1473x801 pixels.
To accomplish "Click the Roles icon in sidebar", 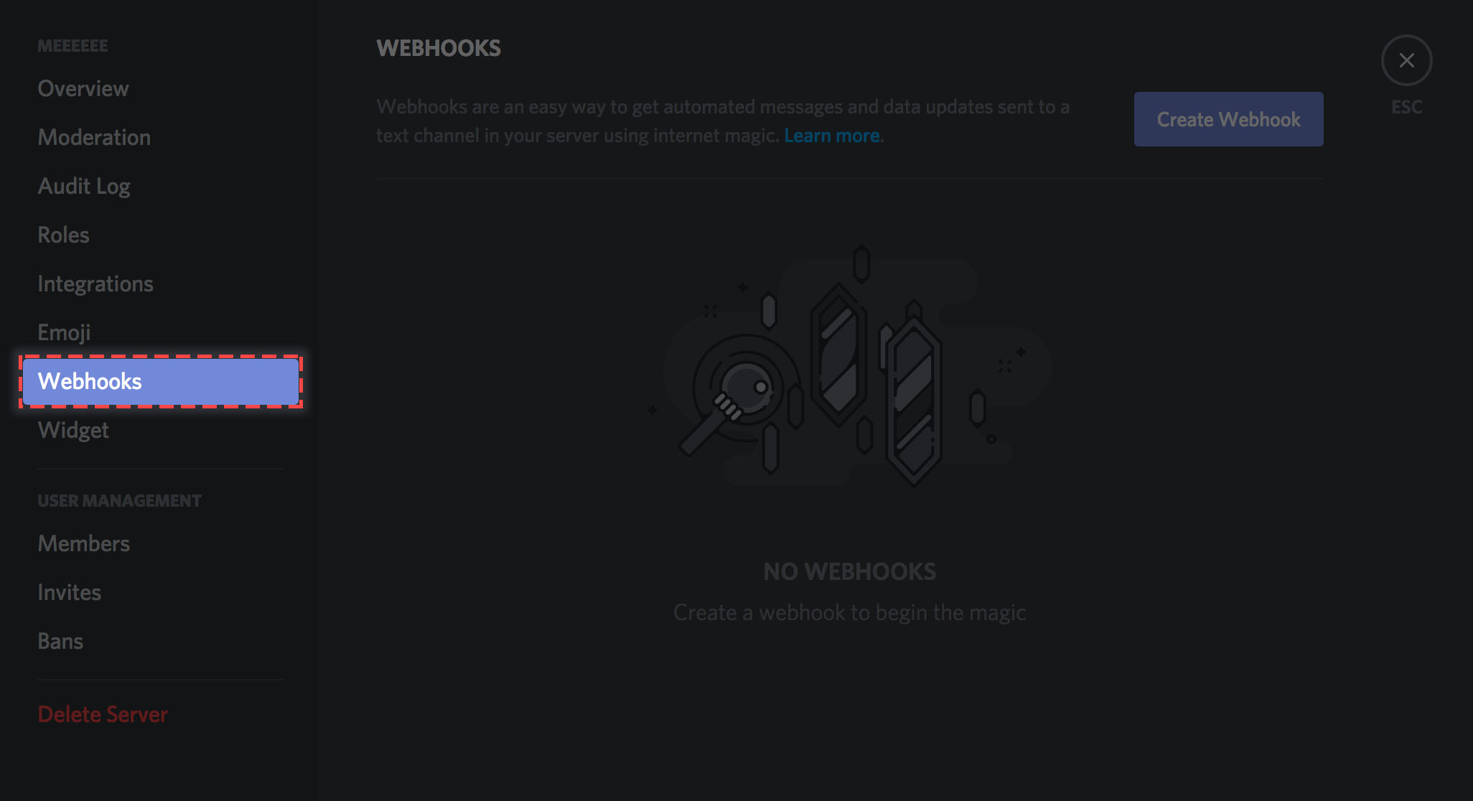I will [x=63, y=235].
